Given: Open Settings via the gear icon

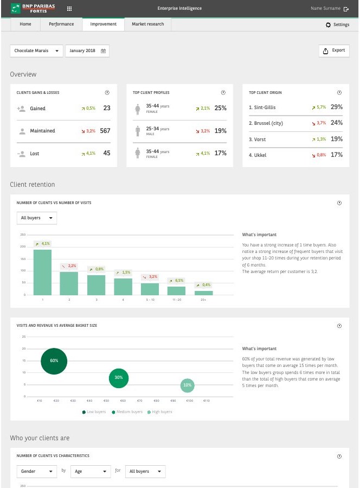Looking at the screenshot, I should coord(329,24).
